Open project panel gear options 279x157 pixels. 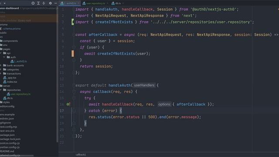51,3
